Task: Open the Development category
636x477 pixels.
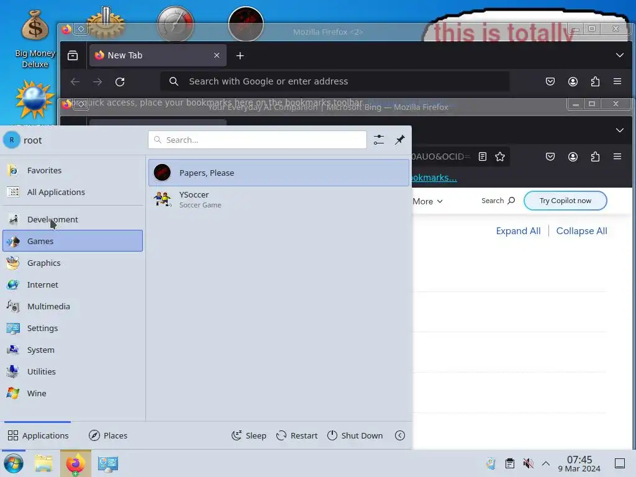Action: click(73, 219)
